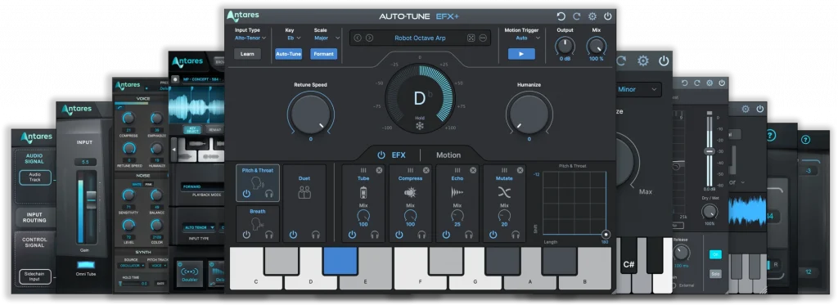Click the Echo Mix knob

coord(457,215)
